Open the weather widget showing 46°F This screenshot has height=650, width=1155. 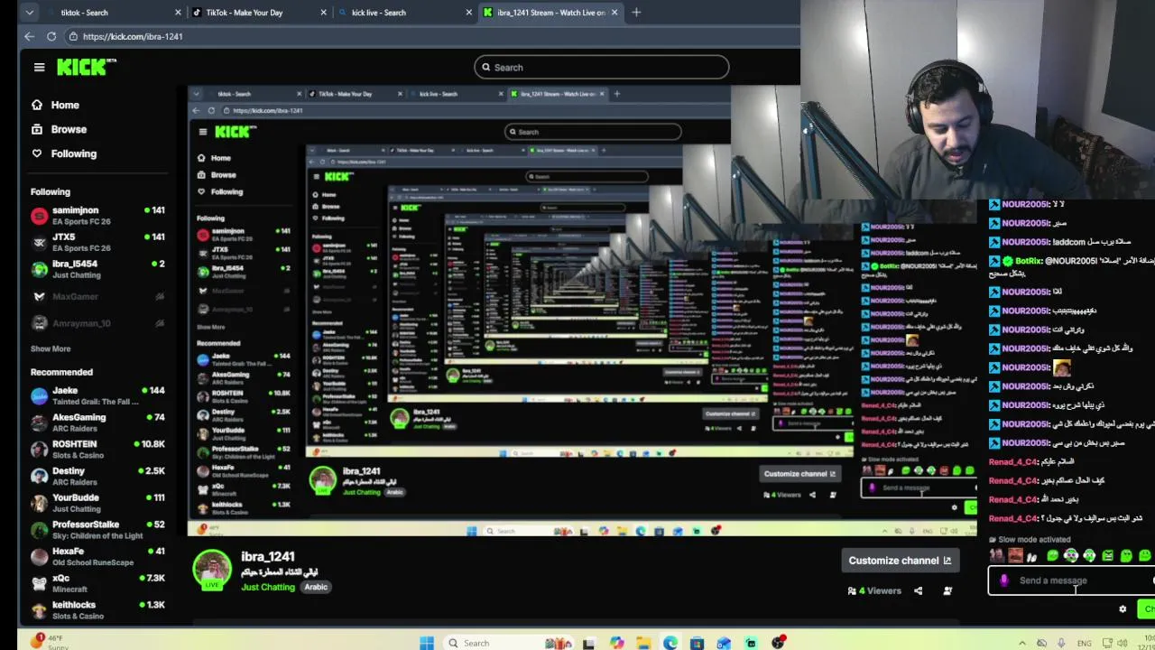pos(45,641)
